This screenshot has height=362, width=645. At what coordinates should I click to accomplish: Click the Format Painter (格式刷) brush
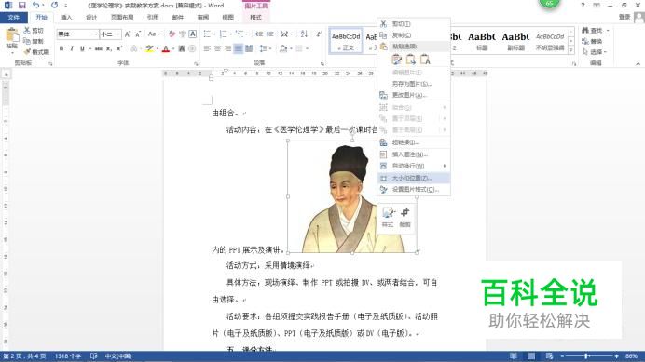(x=36, y=52)
